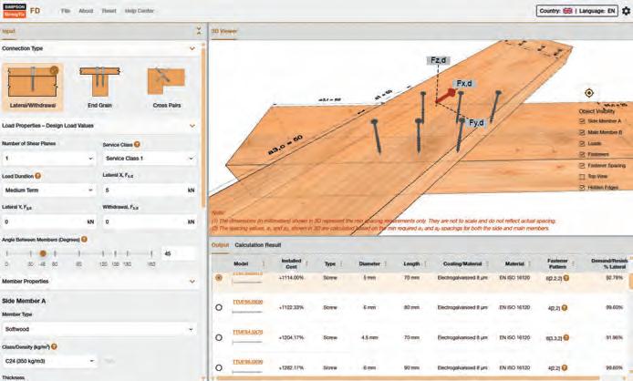Click the angle slider handle at 45
The image size is (633, 381).
pos(43,253)
